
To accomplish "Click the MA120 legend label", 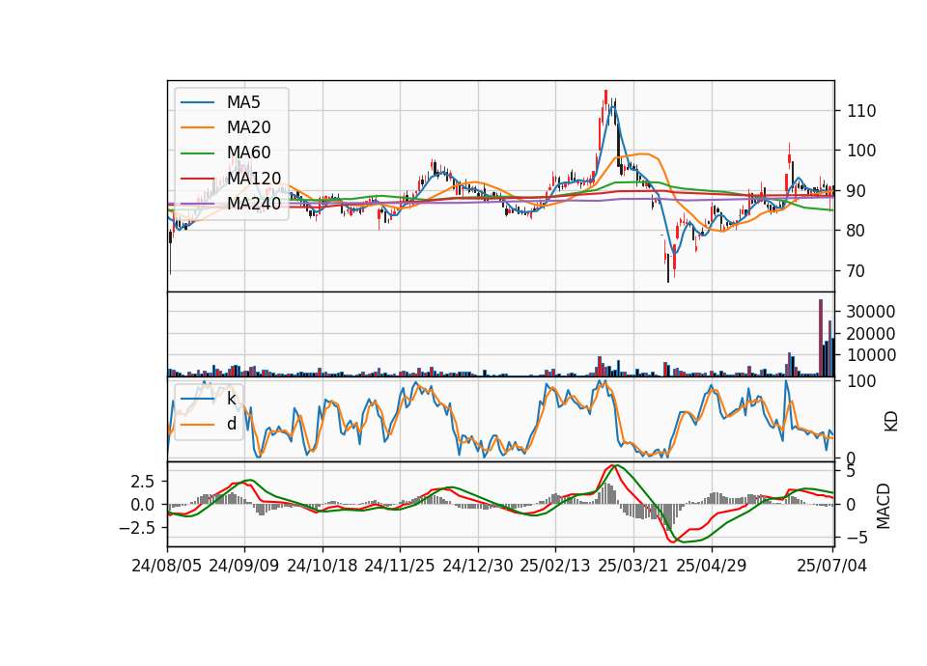I will pos(254,179).
